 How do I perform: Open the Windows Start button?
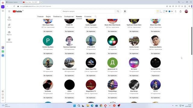[x=74, y=106]
